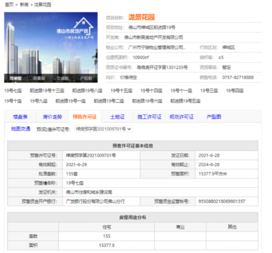Select the 效果图 image tab

click(x=16, y=78)
